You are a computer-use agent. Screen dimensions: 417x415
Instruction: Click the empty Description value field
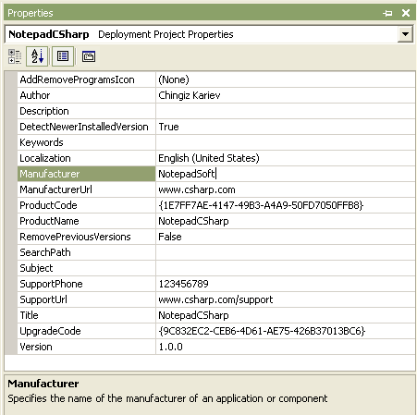pyautogui.click(x=286, y=111)
